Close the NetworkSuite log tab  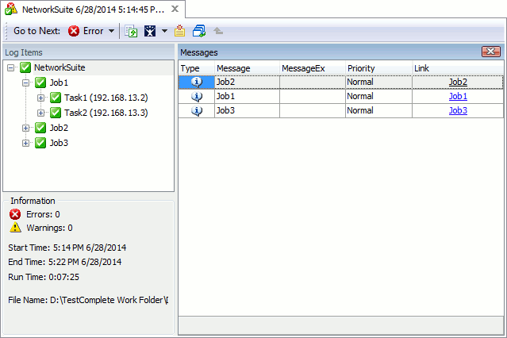pos(175,9)
